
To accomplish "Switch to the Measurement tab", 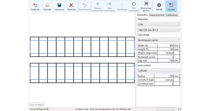I will tap(157, 15).
